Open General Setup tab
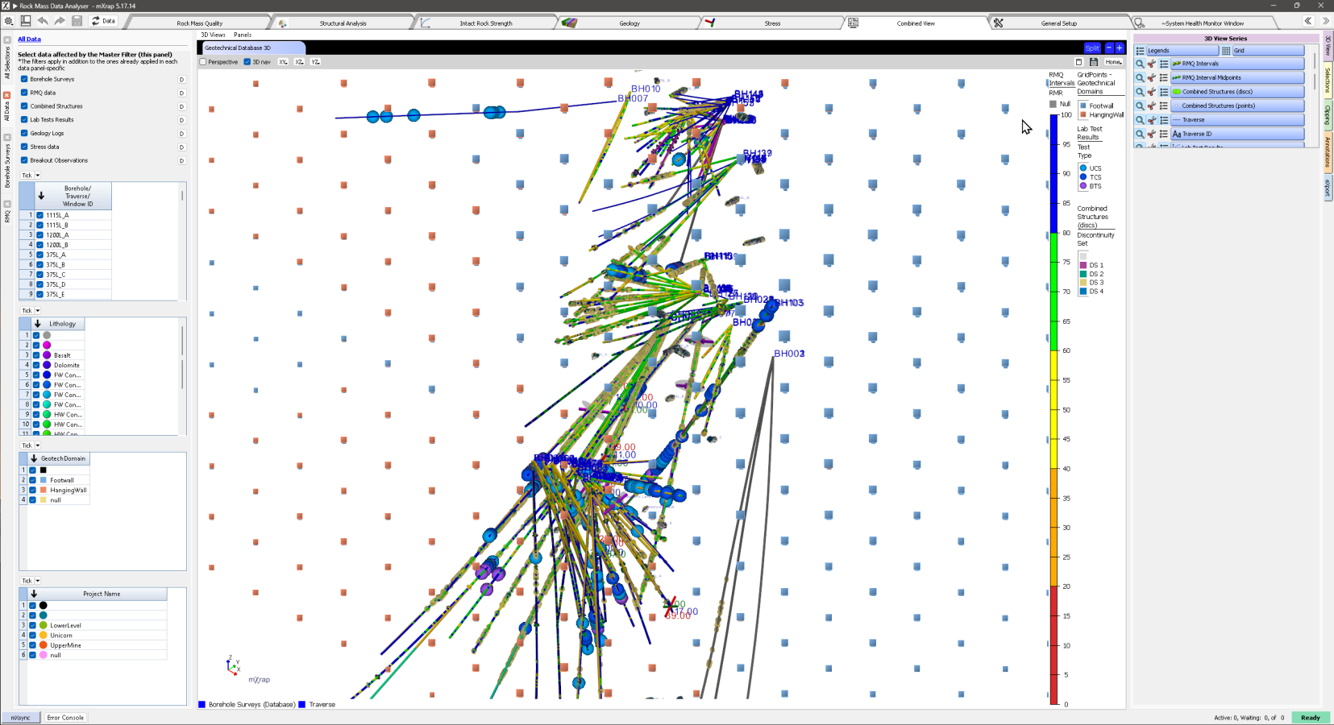Screen dimensions: 1334x725 coord(1058,23)
